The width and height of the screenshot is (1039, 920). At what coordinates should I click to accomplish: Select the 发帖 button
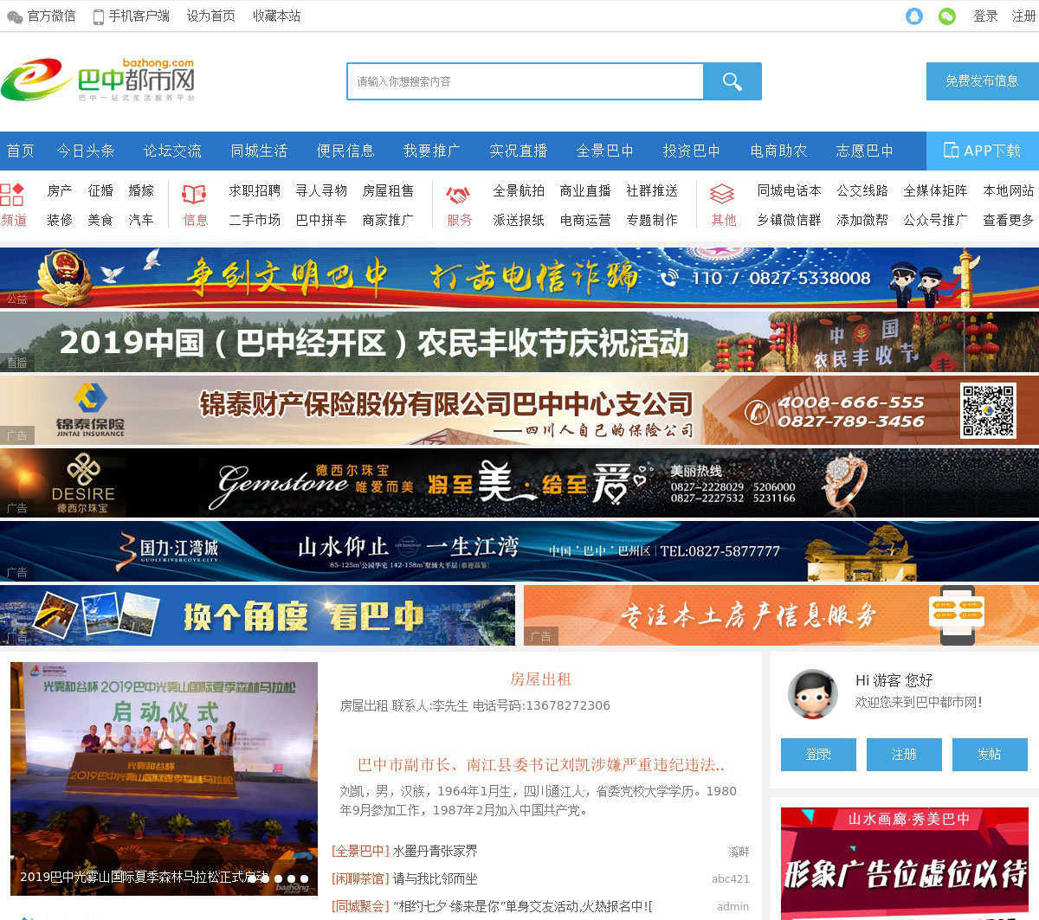(990, 755)
